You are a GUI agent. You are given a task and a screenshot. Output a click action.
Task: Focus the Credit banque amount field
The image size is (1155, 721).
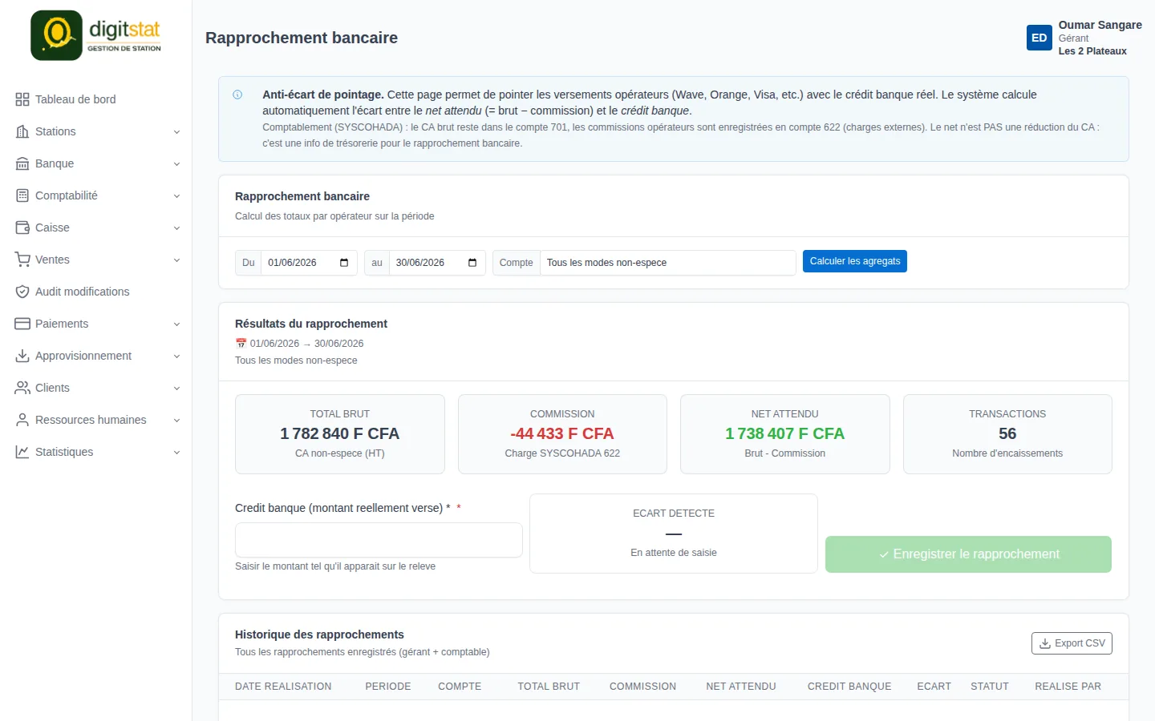click(379, 540)
